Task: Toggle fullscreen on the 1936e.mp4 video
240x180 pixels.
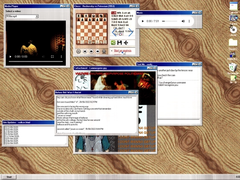Action: pyautogui.click(x=52, y=56)
